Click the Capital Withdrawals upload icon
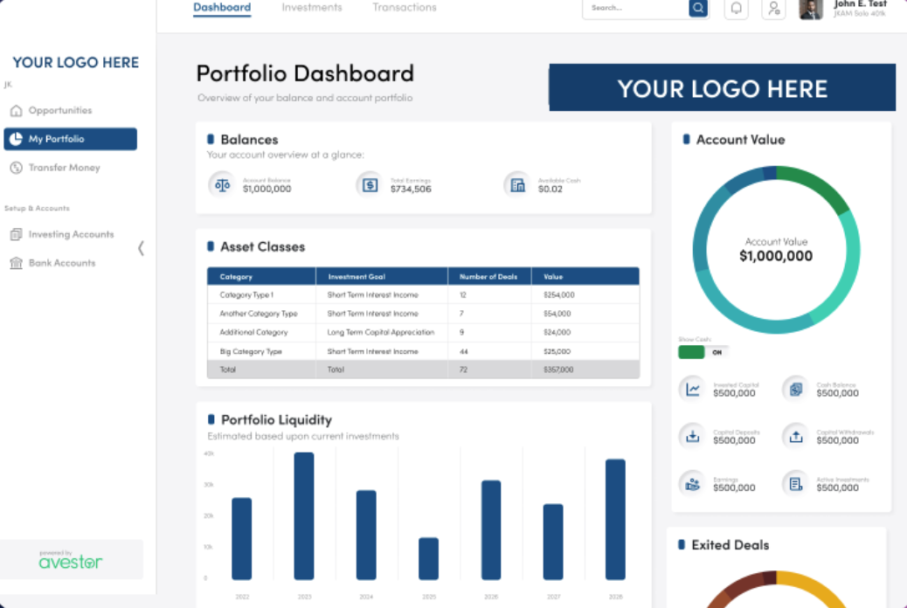Screen dimensions: 907x608 (x=795, y=436)
